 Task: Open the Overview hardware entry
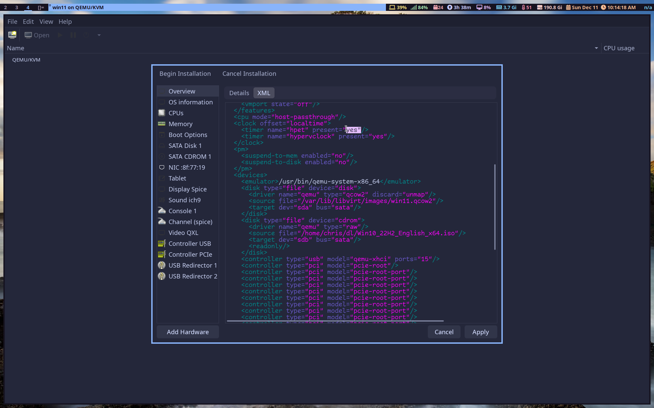[x=188, y=91]
